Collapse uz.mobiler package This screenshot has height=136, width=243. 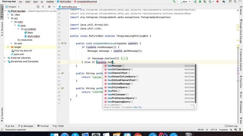click(19, 29)
